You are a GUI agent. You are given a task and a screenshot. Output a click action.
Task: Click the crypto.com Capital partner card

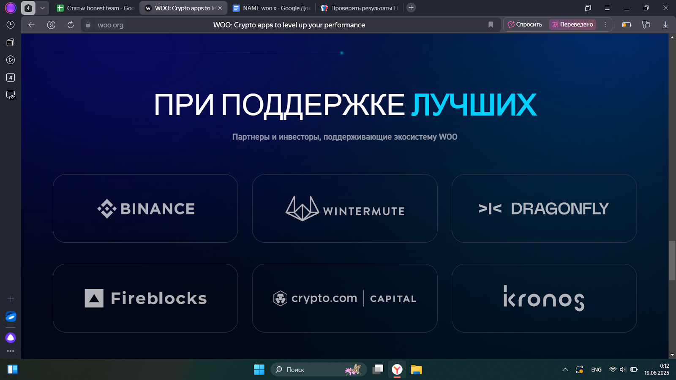pyautogui.click(x=345, y=298)
